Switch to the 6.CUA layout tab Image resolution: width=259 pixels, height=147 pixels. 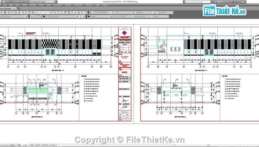point(53,145)
